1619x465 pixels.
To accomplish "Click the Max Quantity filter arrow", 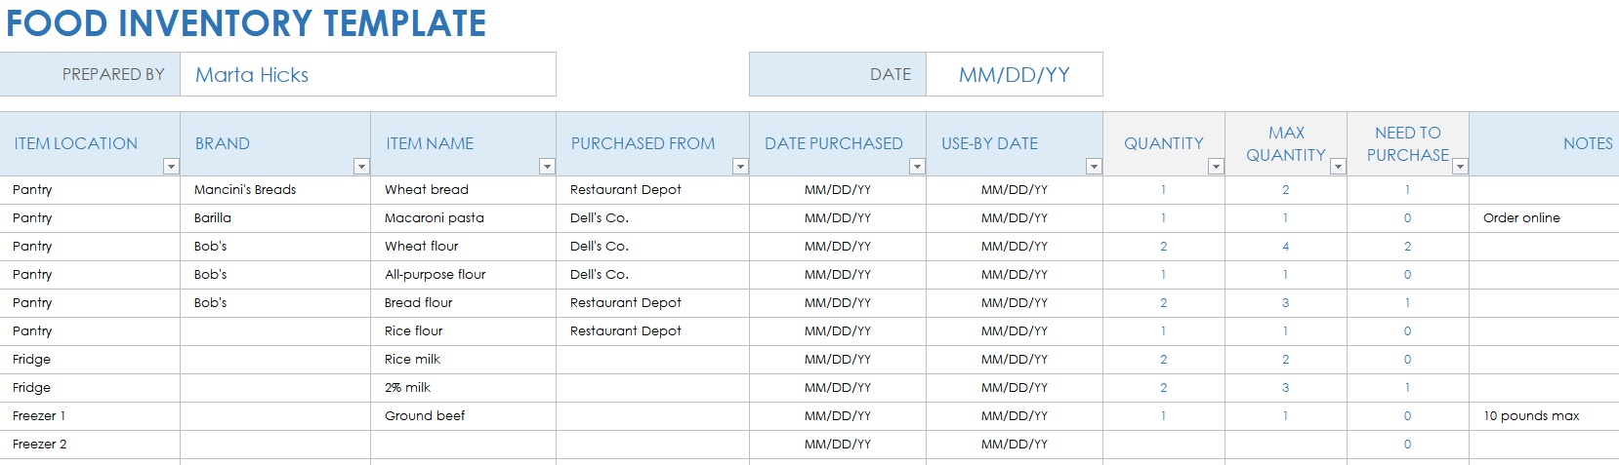I will (1338, 167).
